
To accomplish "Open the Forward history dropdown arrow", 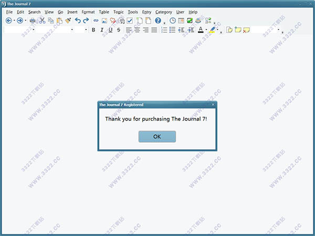I will pyautogui.click(x=26, y=20).
